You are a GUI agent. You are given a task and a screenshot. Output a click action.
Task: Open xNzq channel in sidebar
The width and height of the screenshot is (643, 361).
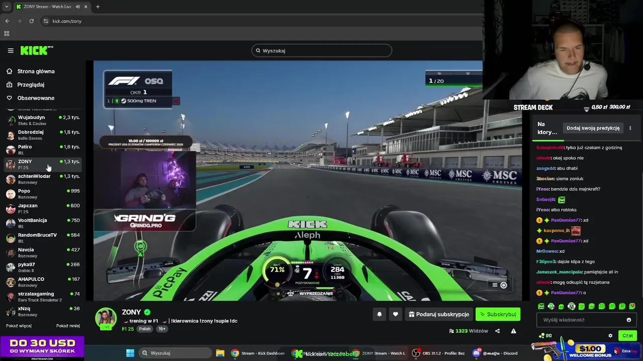click(x=43, y=311)
